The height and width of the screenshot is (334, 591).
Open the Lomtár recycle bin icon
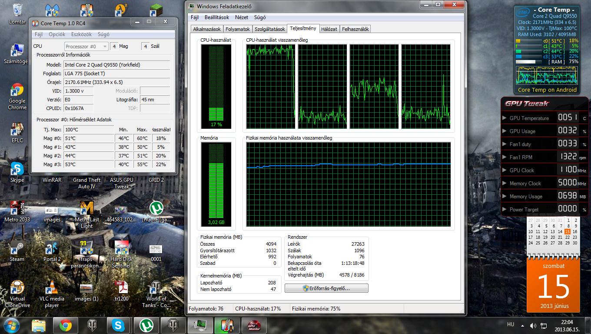[17, 13]
